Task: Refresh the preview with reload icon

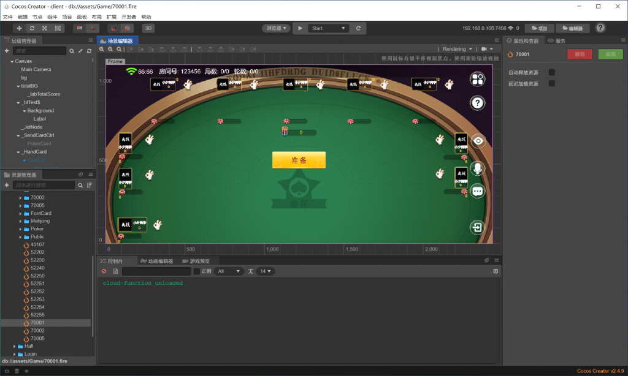Action: [x=359, y=28]
